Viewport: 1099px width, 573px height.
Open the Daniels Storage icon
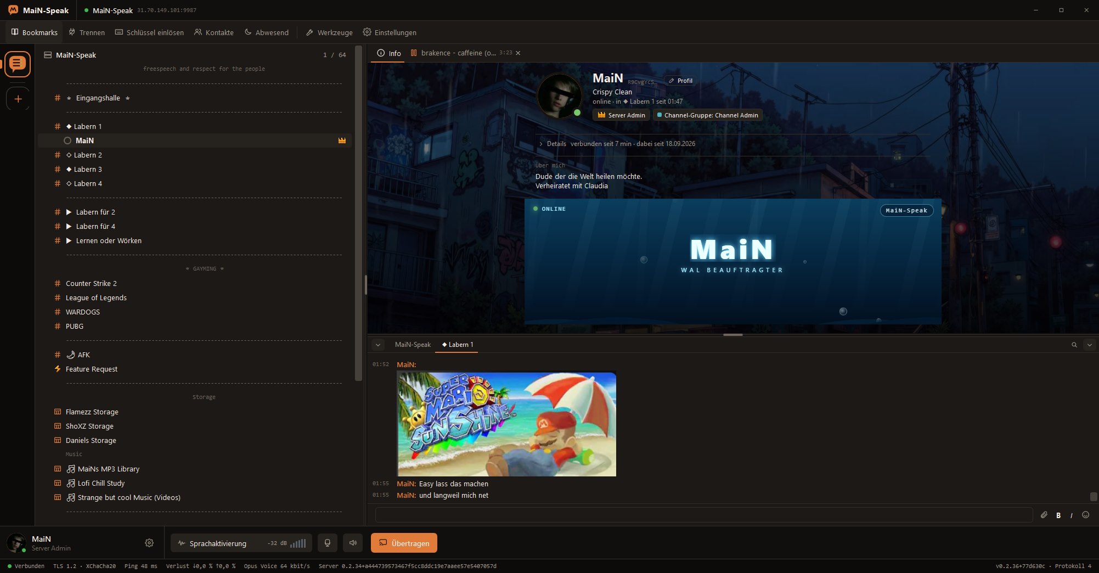tap(58, 441)
